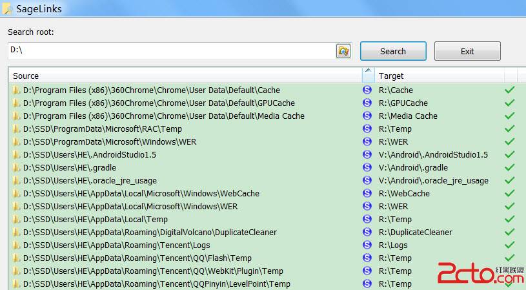Viewport: 526px width, 290px height.
Task: Click symlink icon of GPUCache row
Action: tap(367, 103)
